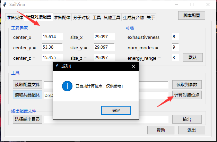Screen dimensions: 217x142
Task: Click the 读取共晶配体 button
Action: pyautogui.click(x=27, y=95)
